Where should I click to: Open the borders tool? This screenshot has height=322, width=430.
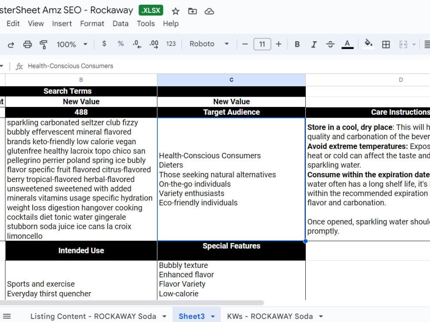[x=386, y=44]
